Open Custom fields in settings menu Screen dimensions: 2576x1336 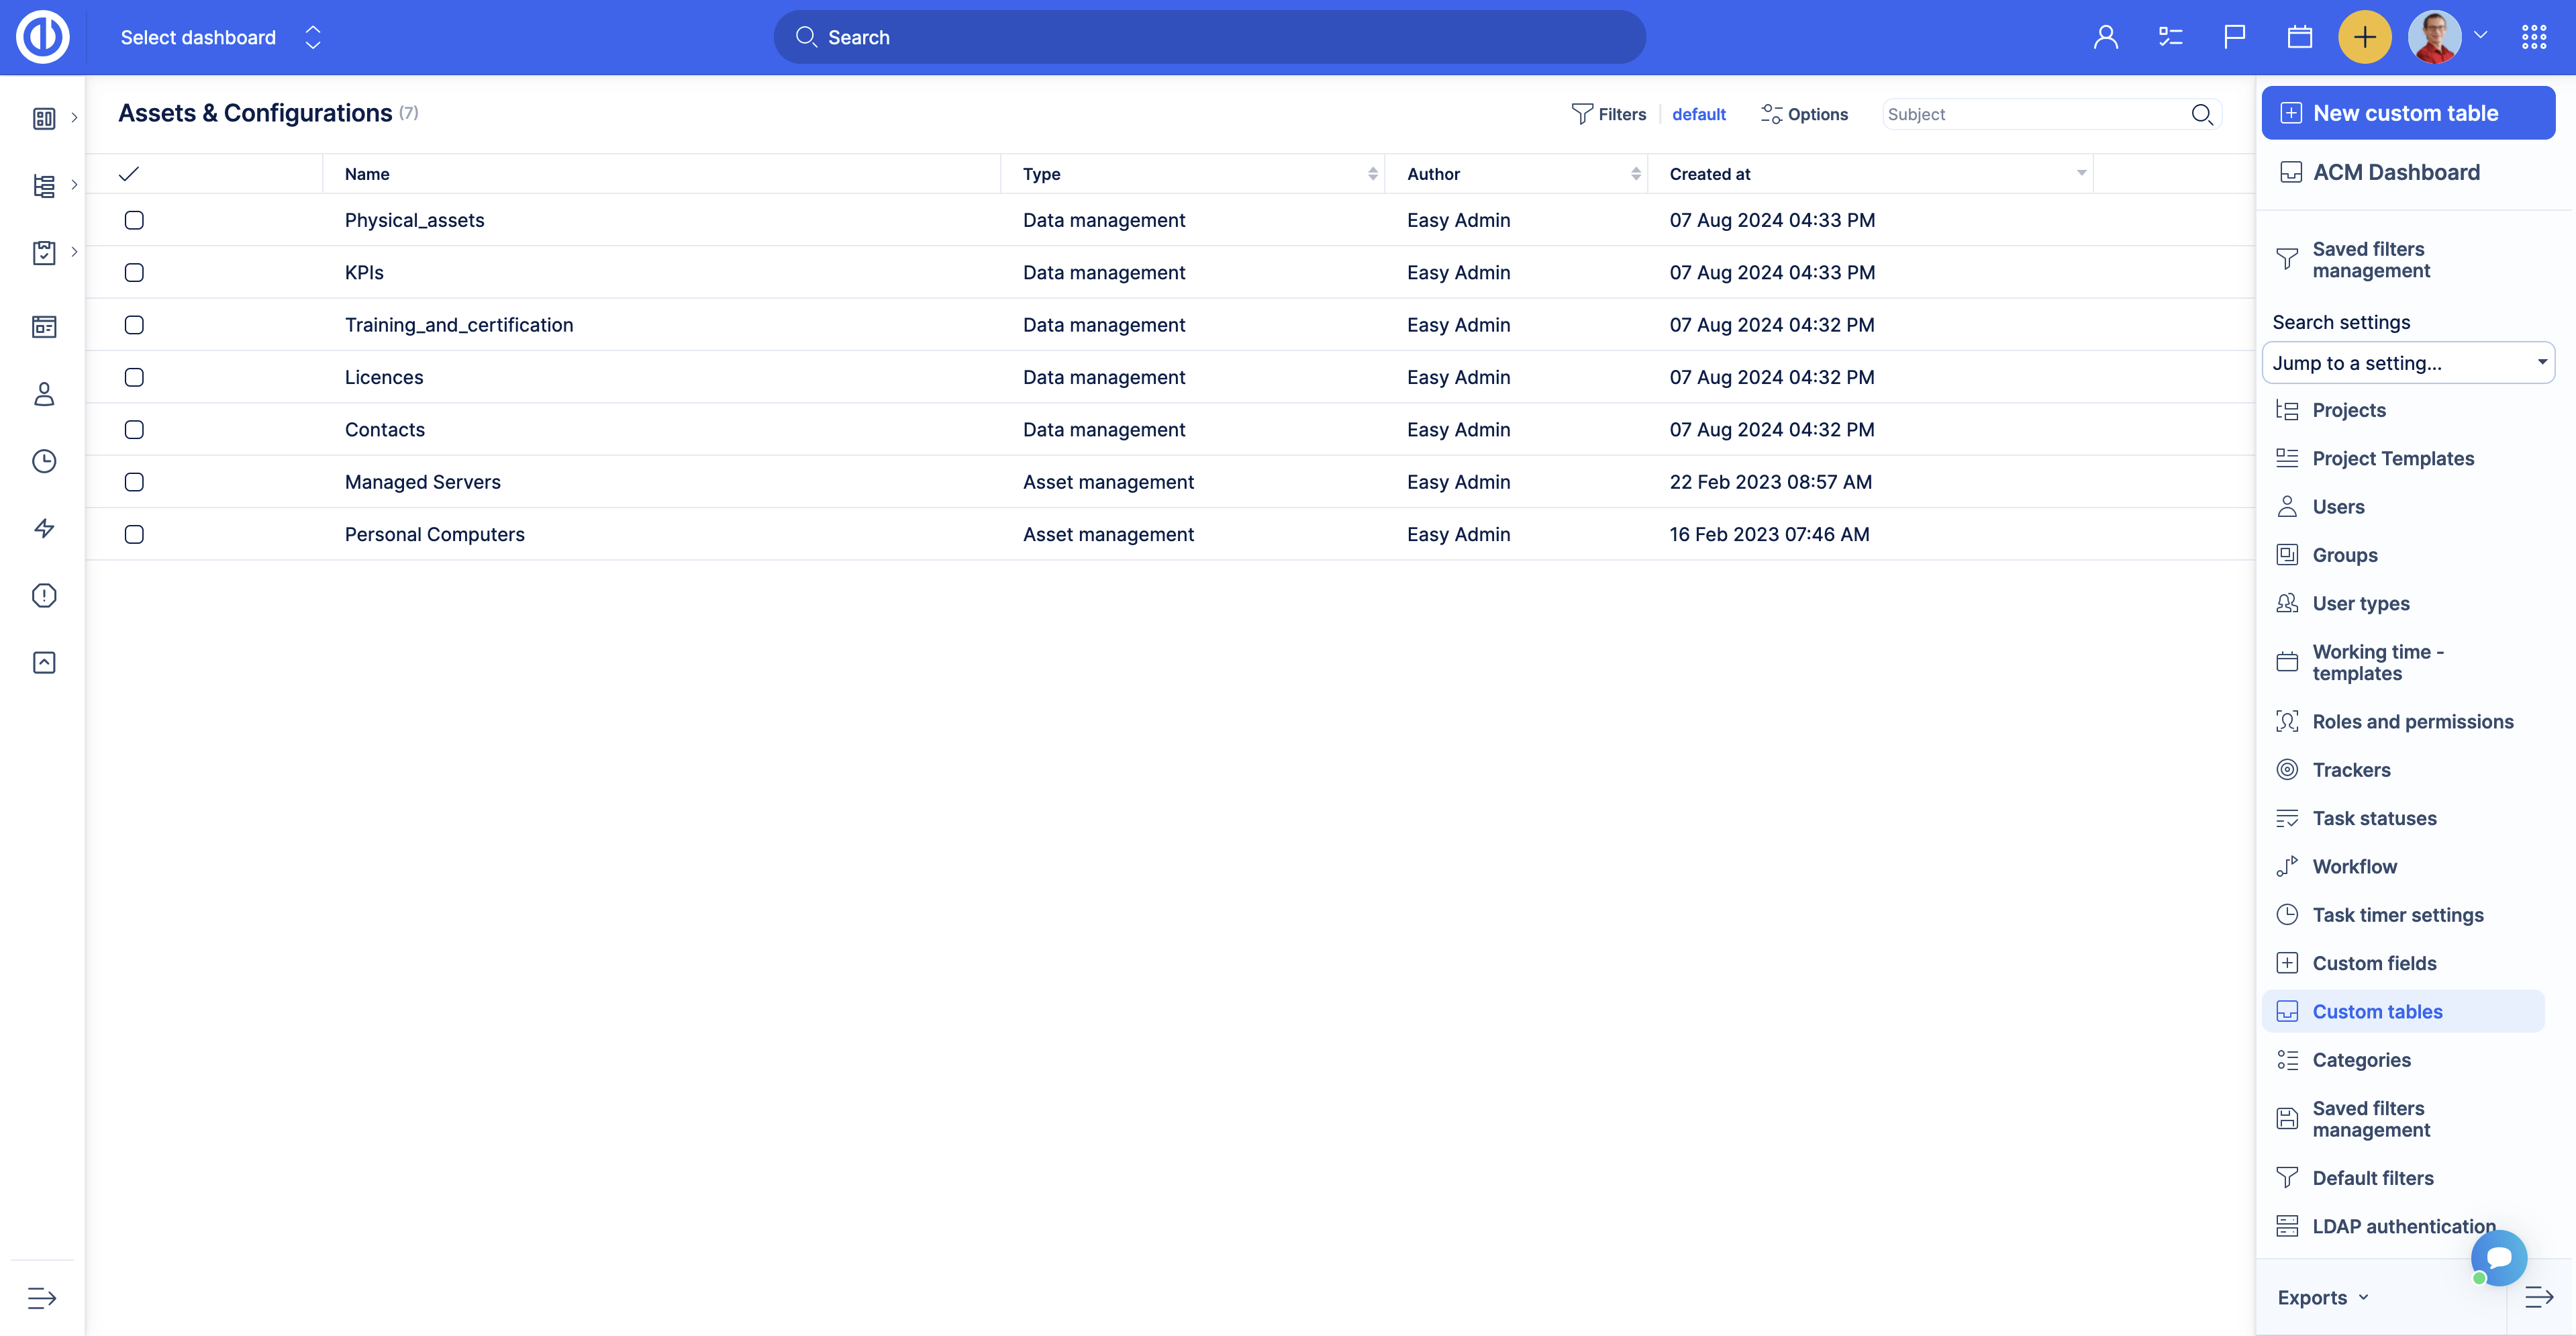2374,963
